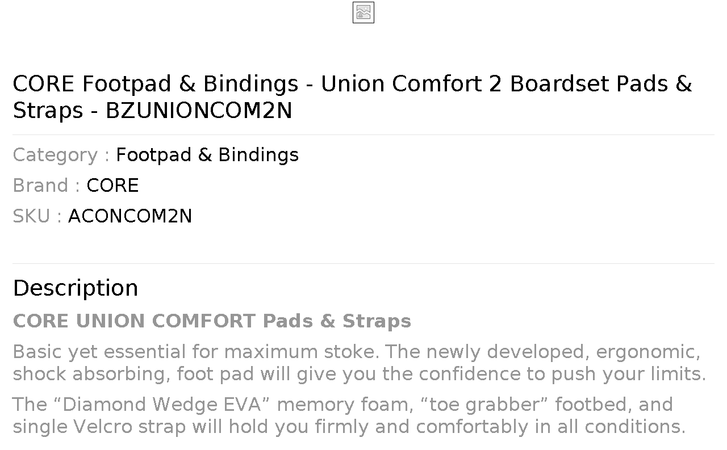Screen dimensions: 727x450
Task: Click the 'SKU :' label
Action: tap(37, 216)
